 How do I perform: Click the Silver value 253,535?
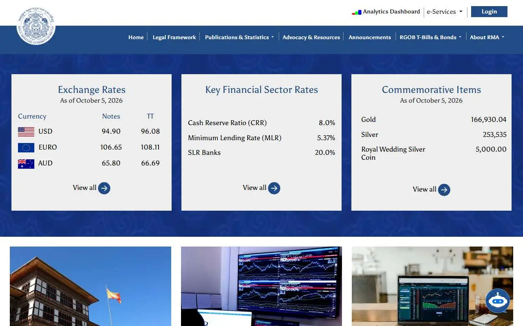495,134
